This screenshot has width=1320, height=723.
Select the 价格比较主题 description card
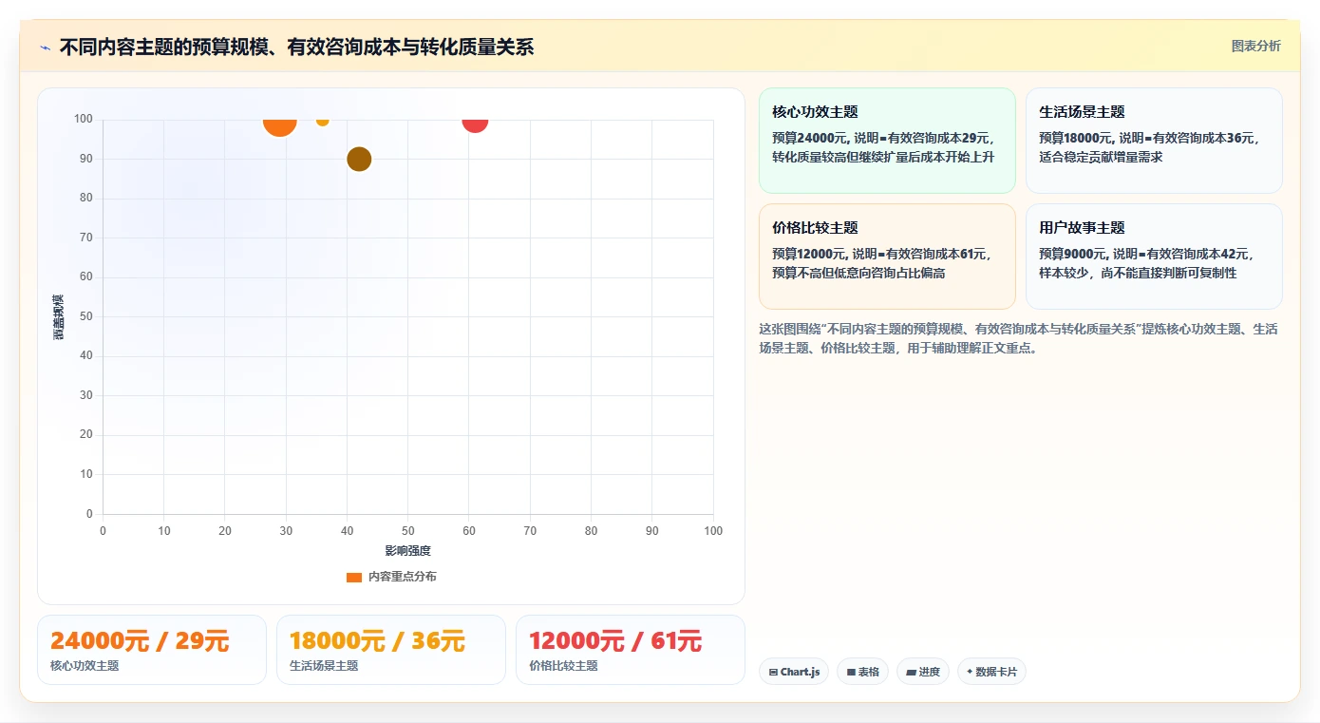[x=887, y=257]
